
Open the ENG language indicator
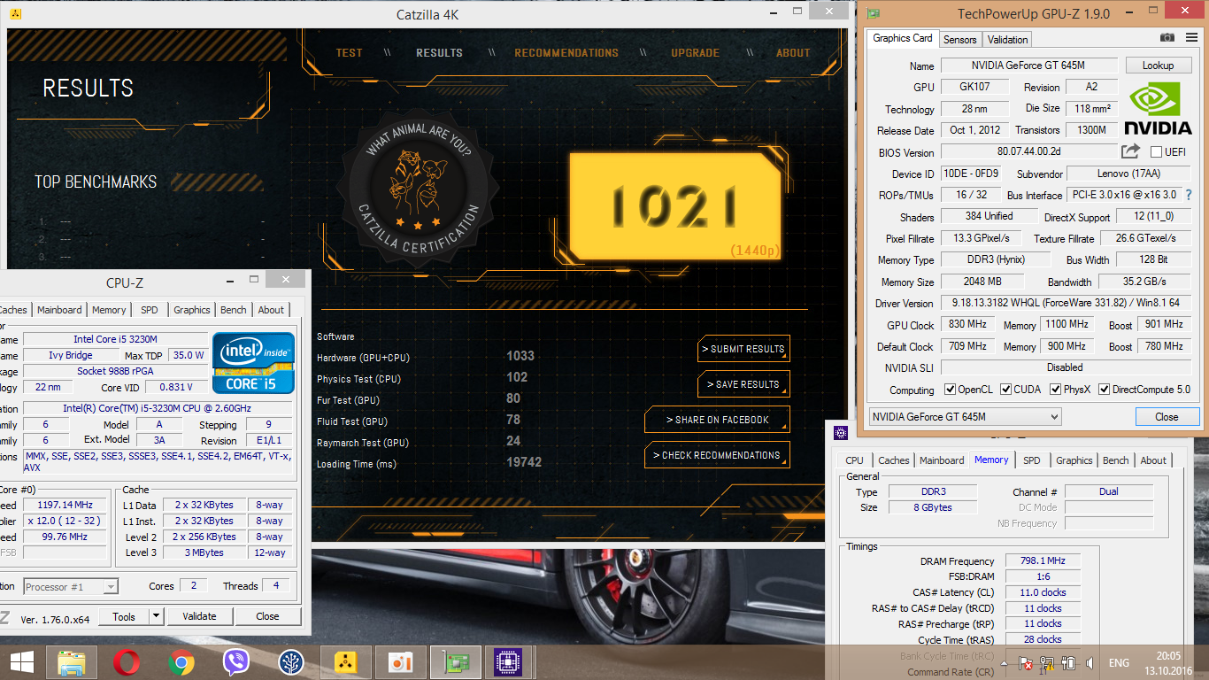click(x=1119, y=663)
